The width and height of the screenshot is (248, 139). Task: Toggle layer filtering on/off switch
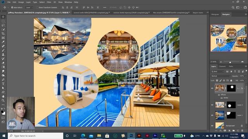pyautogui.click(x=246, y=71)
